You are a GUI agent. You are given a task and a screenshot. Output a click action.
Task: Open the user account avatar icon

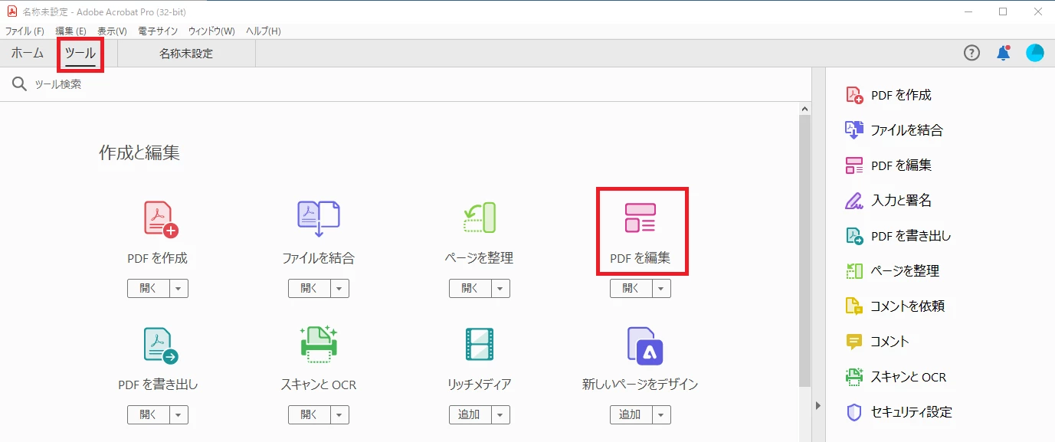(1035, 53)
